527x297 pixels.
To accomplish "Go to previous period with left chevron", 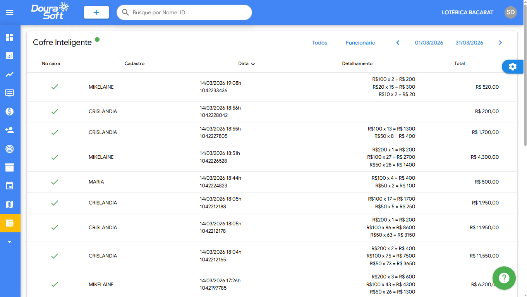I will [x=398, y=43].
